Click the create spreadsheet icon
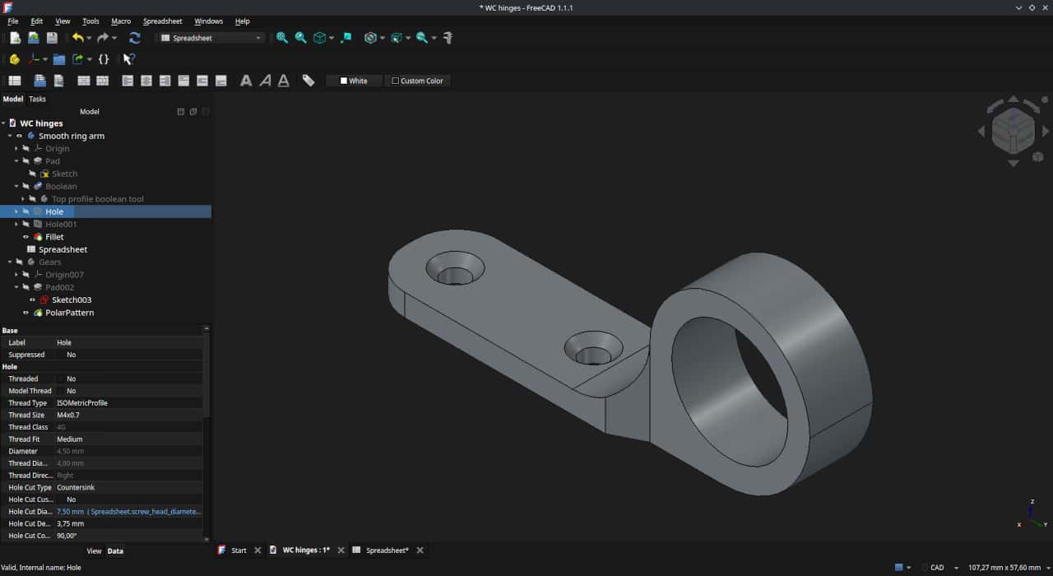The height and width of the screenshot is (576, 1053). pos(15,81)
